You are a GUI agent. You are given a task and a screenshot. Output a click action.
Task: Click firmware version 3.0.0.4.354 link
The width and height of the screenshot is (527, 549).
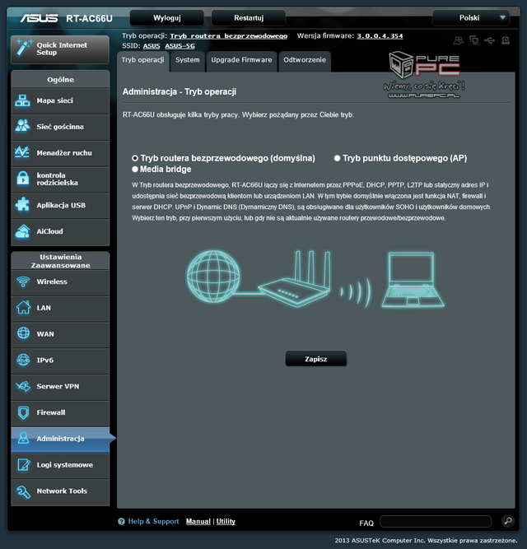pos(380,36)
